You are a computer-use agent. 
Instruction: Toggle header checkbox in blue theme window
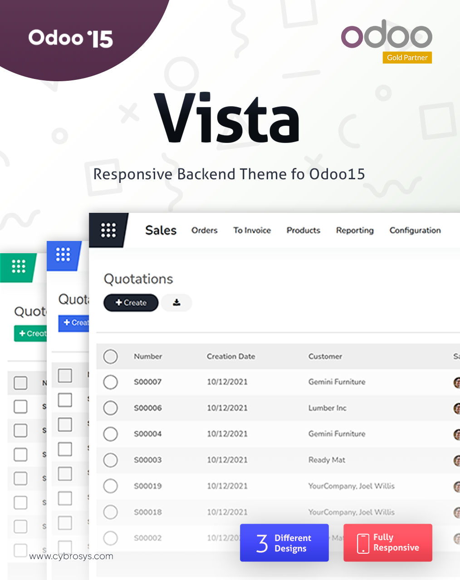click(x=65, y=375)
